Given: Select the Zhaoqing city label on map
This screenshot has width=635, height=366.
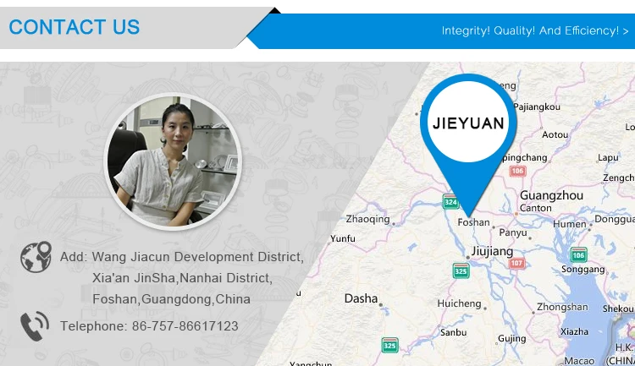Looking at the screenshot, I should 367,219.
